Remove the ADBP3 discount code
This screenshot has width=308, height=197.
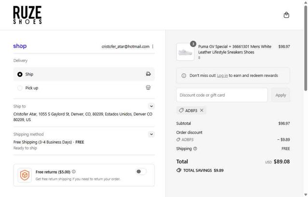pos(202,111)
